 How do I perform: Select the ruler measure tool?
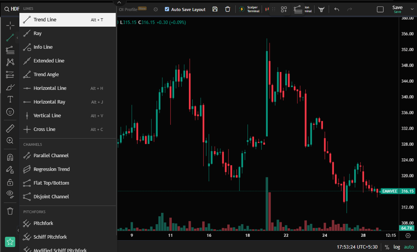tap(10, 128)
